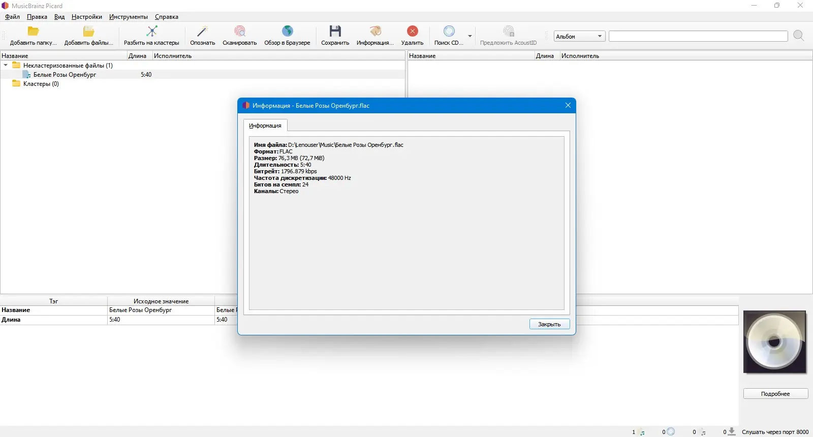Screen dimensions: 813x437
Task: Collapse the Некластеризованные файлы tree node
Action: [x=6, y=66]
